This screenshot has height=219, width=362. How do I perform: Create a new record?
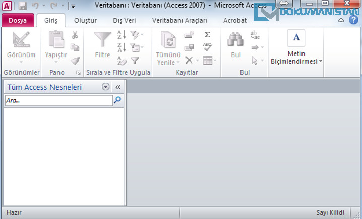click(189, 35)
